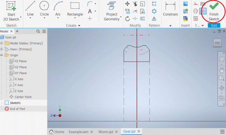This screenshot has width=226, height=135.
Task: Select the Circular Pattern tool
Action: (154, 11)
